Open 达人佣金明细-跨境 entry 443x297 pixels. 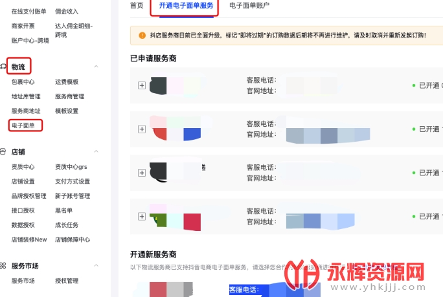click(x=74, y=30)
